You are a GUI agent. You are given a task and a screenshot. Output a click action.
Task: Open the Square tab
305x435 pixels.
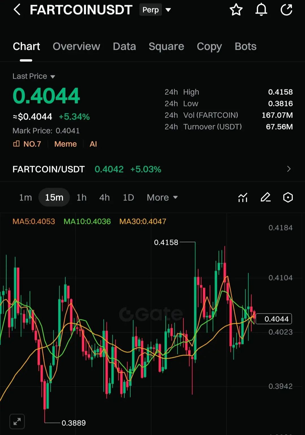pos(166,46)
